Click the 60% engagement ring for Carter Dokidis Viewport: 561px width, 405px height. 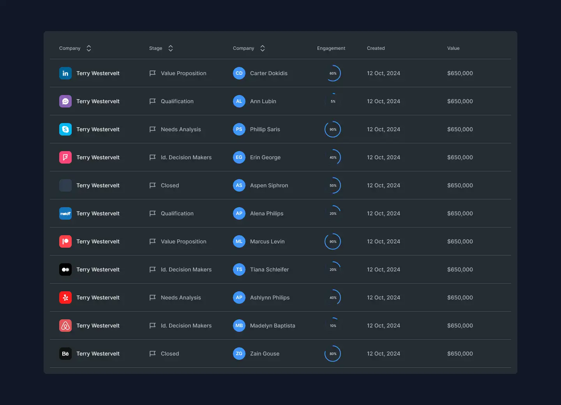[x=333, y=73]
